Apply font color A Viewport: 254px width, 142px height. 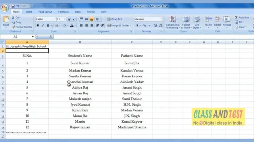72,25
